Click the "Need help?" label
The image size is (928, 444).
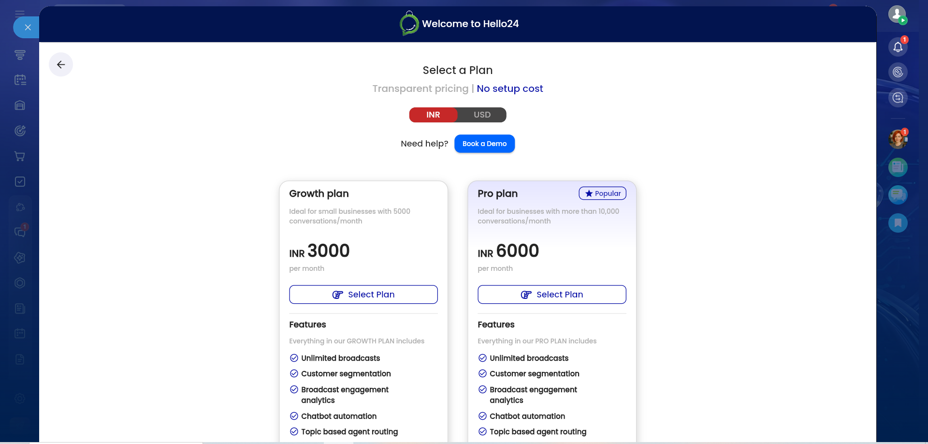424,144
